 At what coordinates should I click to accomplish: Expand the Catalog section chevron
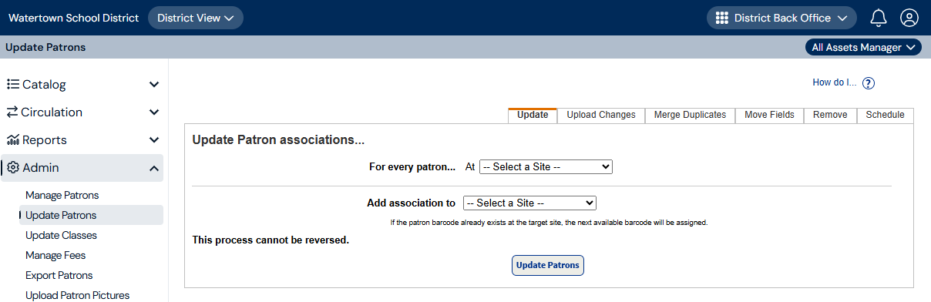click(x=154, y=85)
